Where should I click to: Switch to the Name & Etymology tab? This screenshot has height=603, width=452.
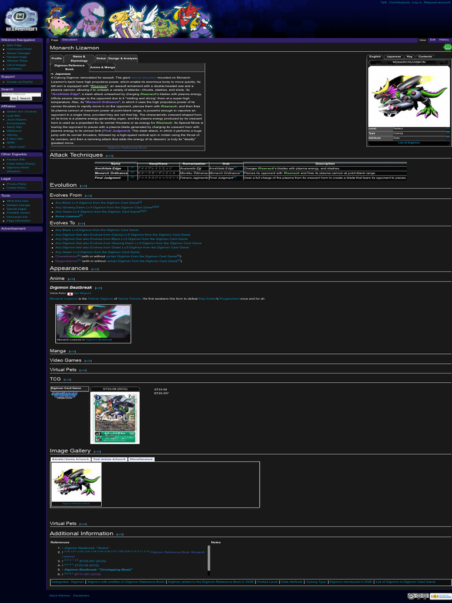point(79,58)
